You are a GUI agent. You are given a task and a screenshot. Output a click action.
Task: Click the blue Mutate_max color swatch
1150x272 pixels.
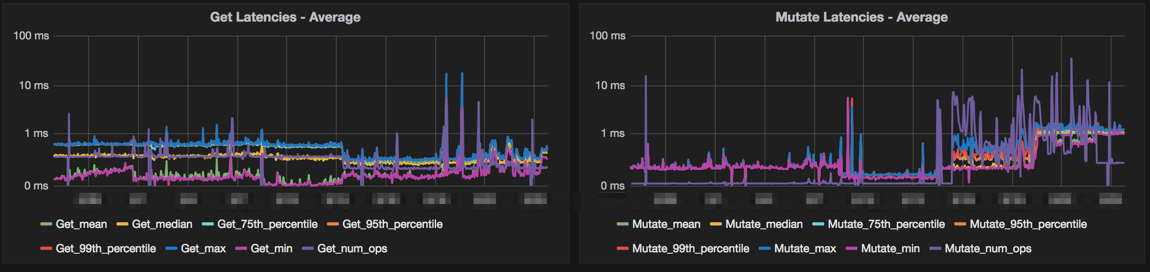point(764,249)
